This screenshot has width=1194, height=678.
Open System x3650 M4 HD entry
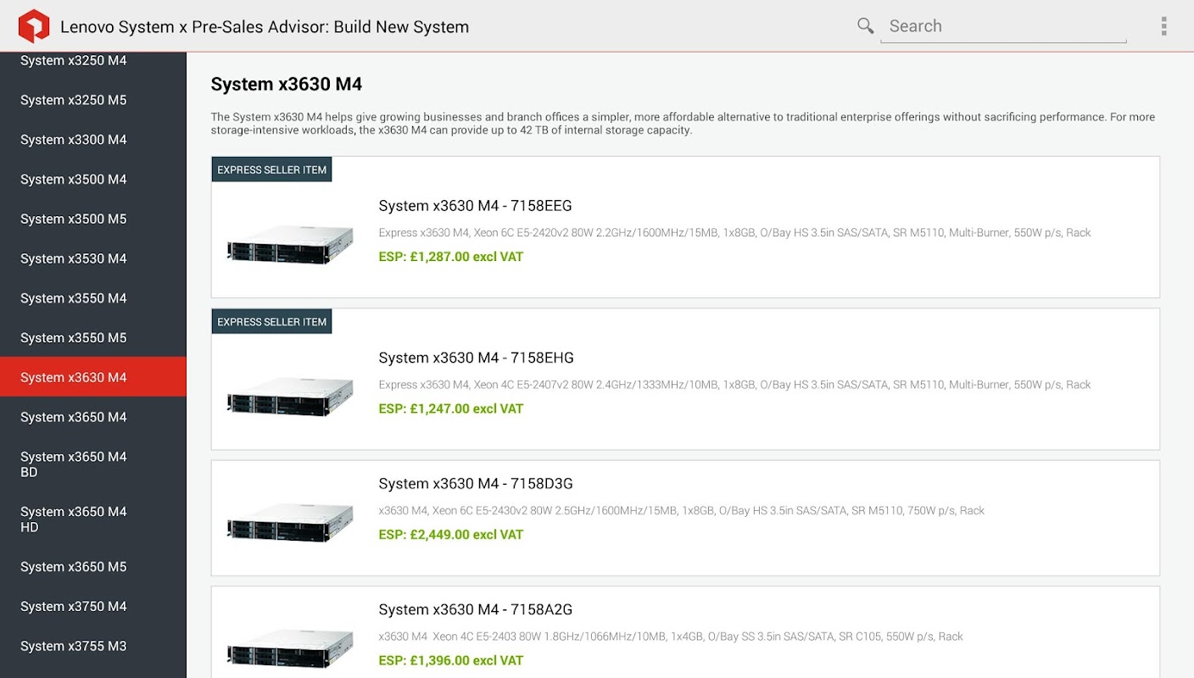pos(93,520)
